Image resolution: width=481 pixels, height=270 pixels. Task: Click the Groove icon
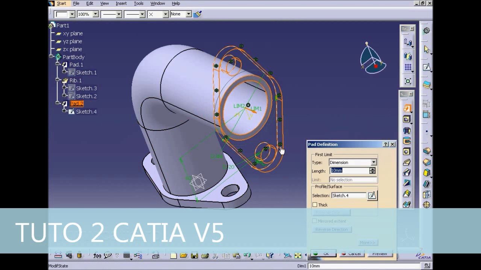click(x=407, y=141)
